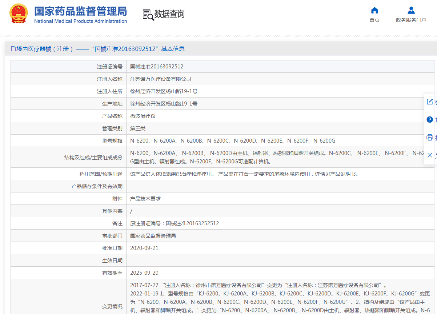Click 批准日期 label cell

click(x=68, y=248)
